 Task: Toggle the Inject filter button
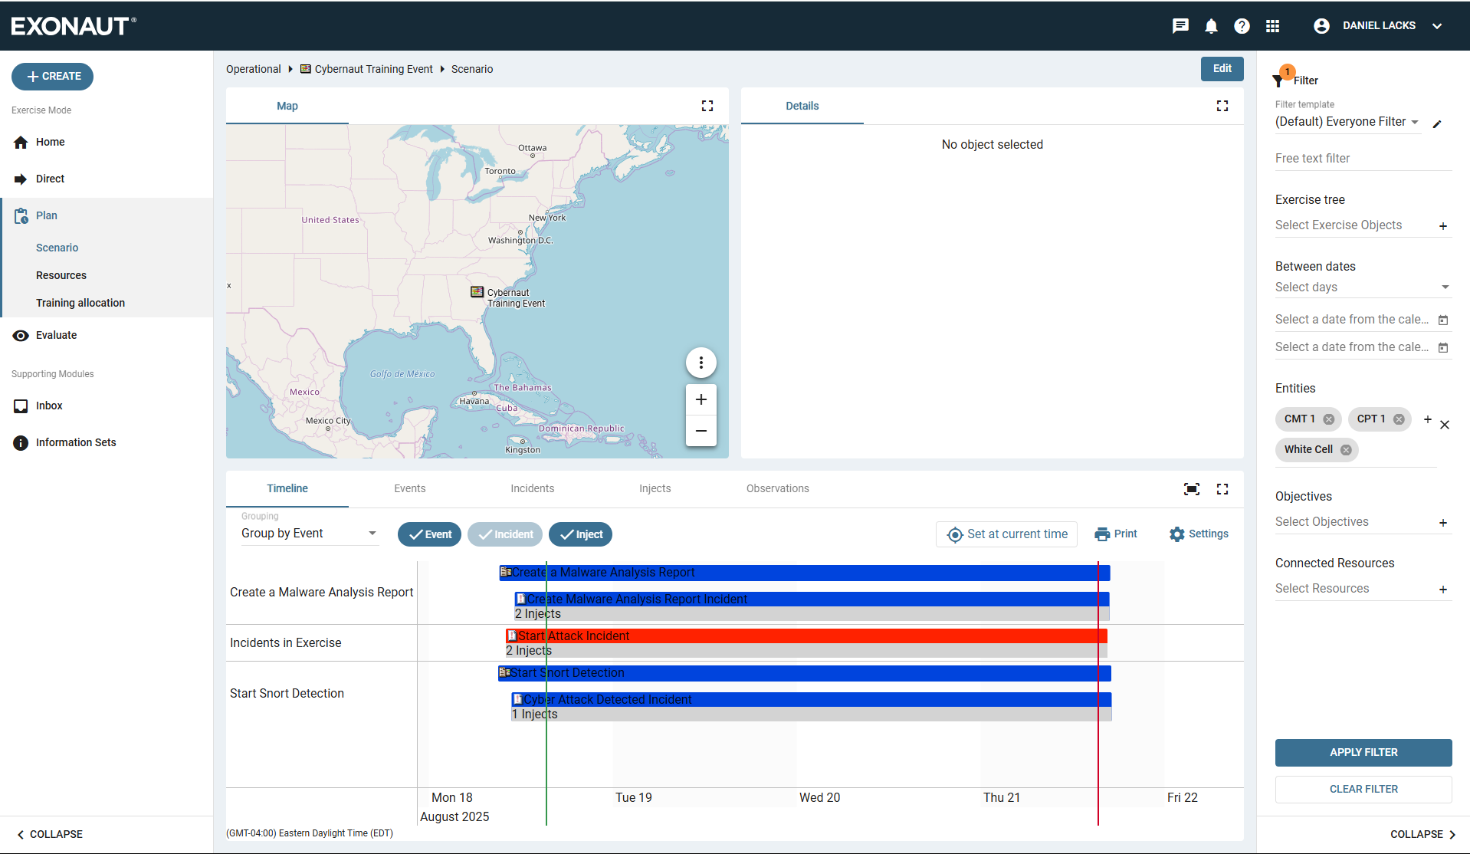(x=580, y=534)
